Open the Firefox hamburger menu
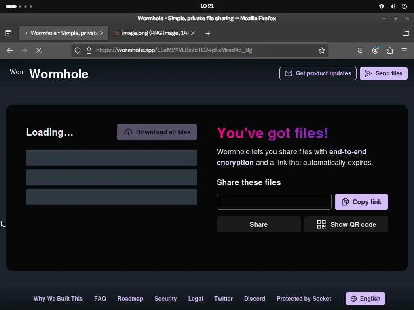 click(x=404, y=50)
